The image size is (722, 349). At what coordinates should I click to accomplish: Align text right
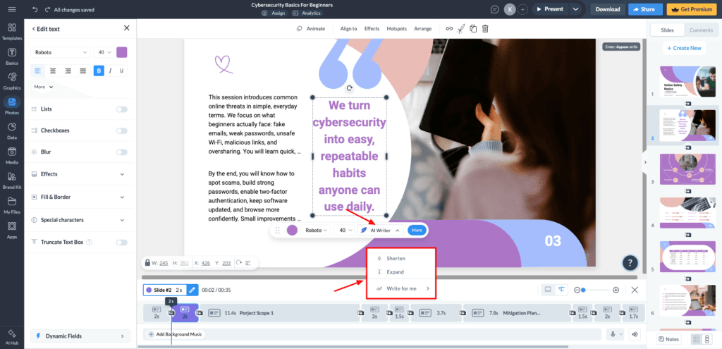pyautogui.click(x=68, y=71)
